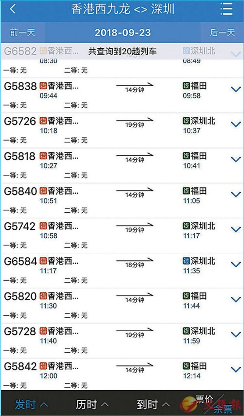Open date picker 2018-09-23

[123, 33]
